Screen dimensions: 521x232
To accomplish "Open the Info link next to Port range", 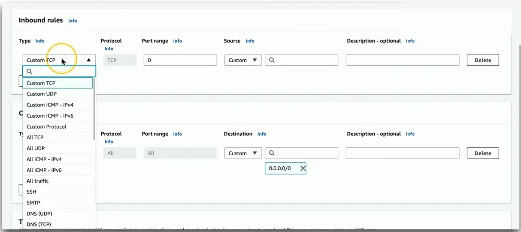I will pos(177,41).
